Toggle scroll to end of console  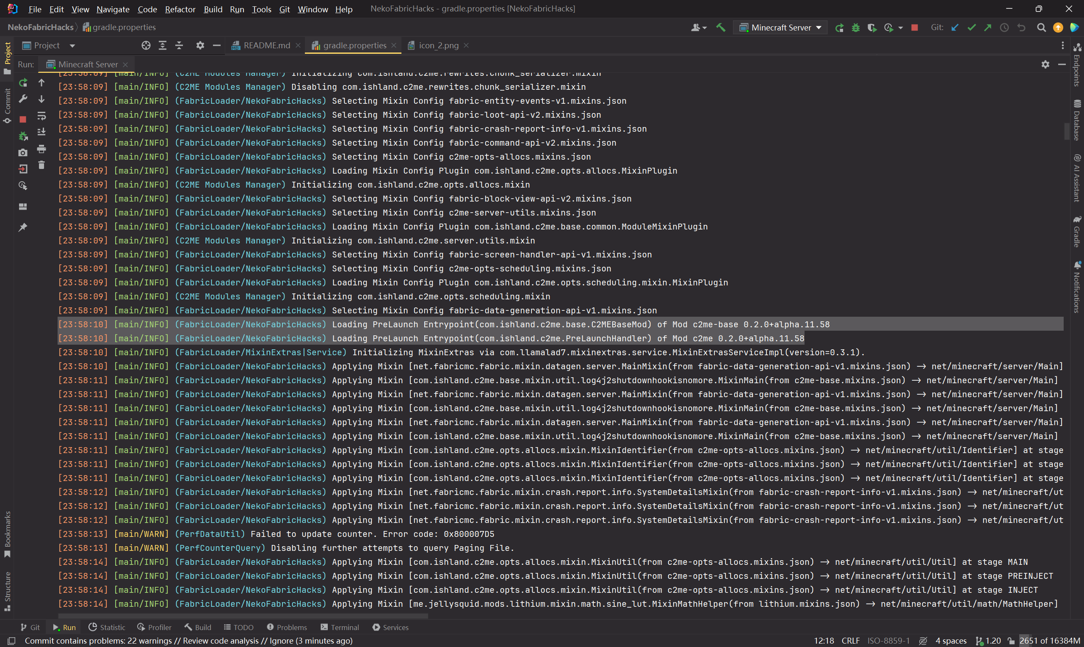[41, 132]
